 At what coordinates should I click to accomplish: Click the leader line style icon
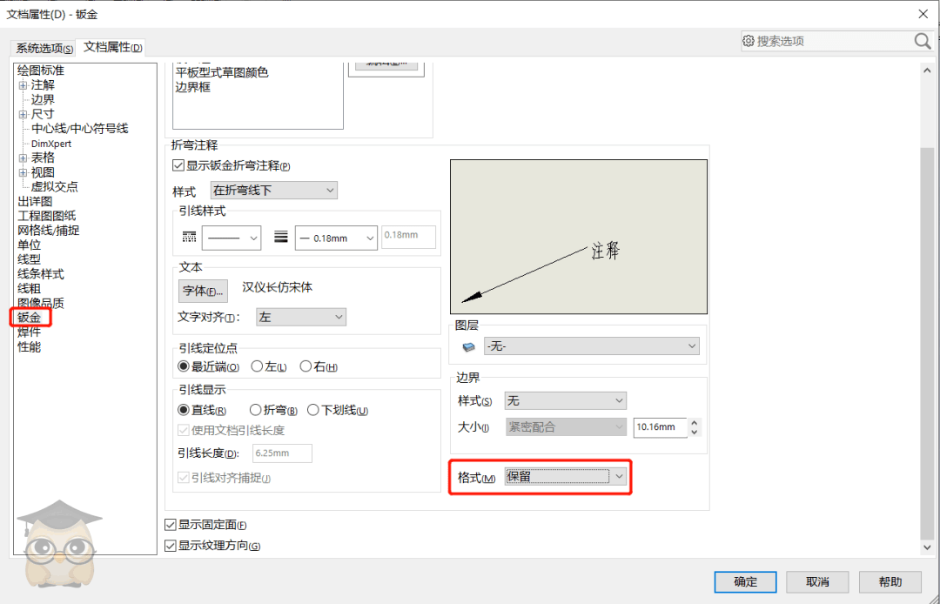(x=190, y=238)
